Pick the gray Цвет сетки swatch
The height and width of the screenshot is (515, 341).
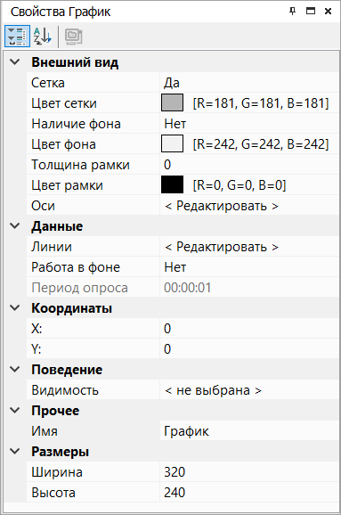173,103
